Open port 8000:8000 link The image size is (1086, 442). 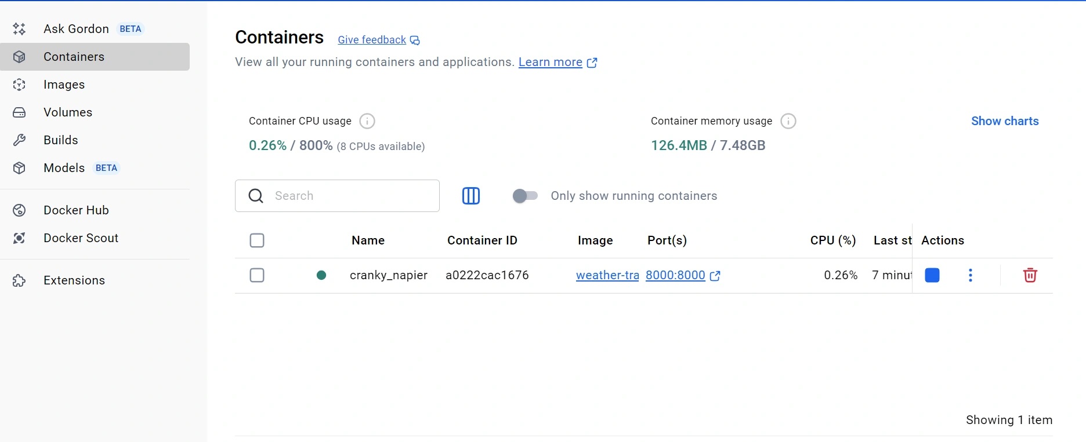click(675, 275)
